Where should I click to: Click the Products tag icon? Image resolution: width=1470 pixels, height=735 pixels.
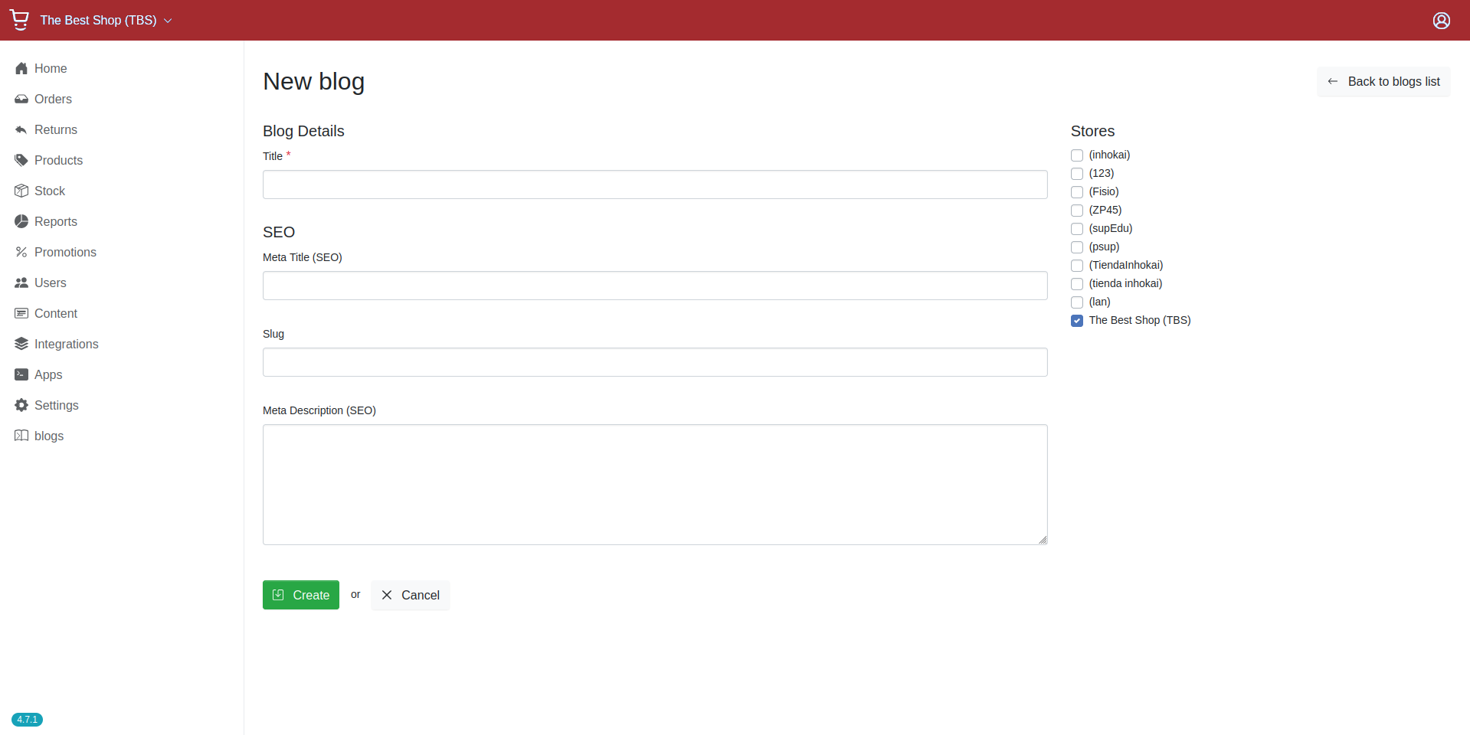click(21, 161)
